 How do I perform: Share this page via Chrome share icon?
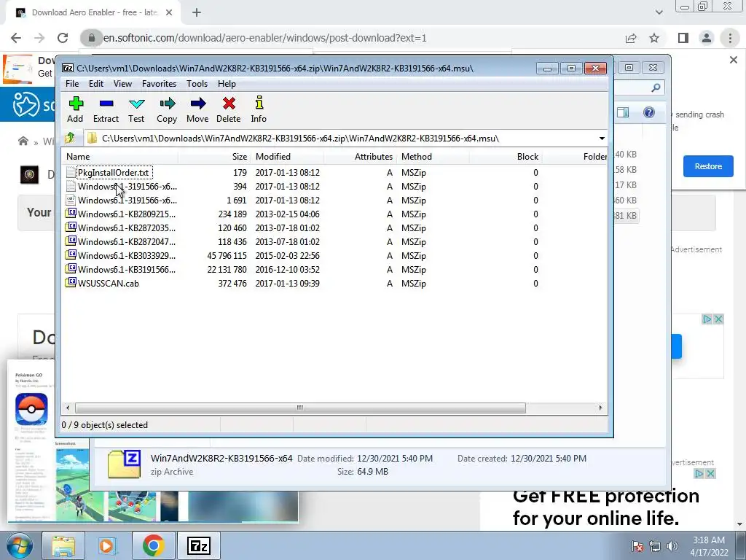[631, 38]
